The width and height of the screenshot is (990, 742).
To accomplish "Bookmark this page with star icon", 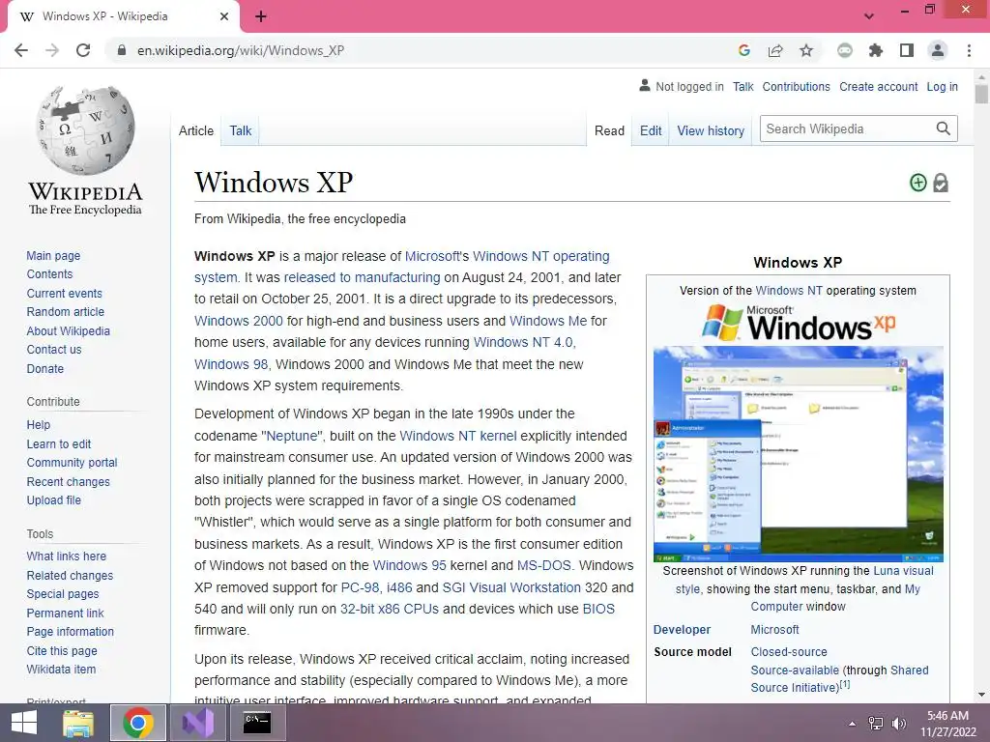I will [x=806, y=50].
